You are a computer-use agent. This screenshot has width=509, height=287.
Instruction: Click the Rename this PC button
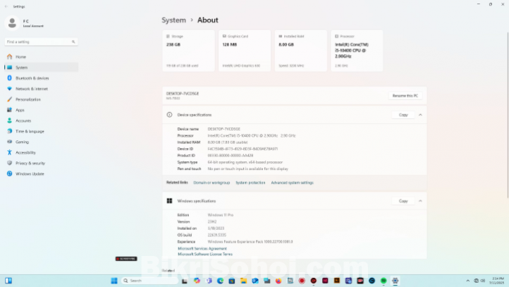pos(405,95)
